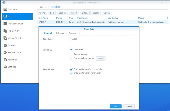This screenshot has height=111, width=170.
Task: Click the greyed Cancel toolbar button
Action: 74,13
